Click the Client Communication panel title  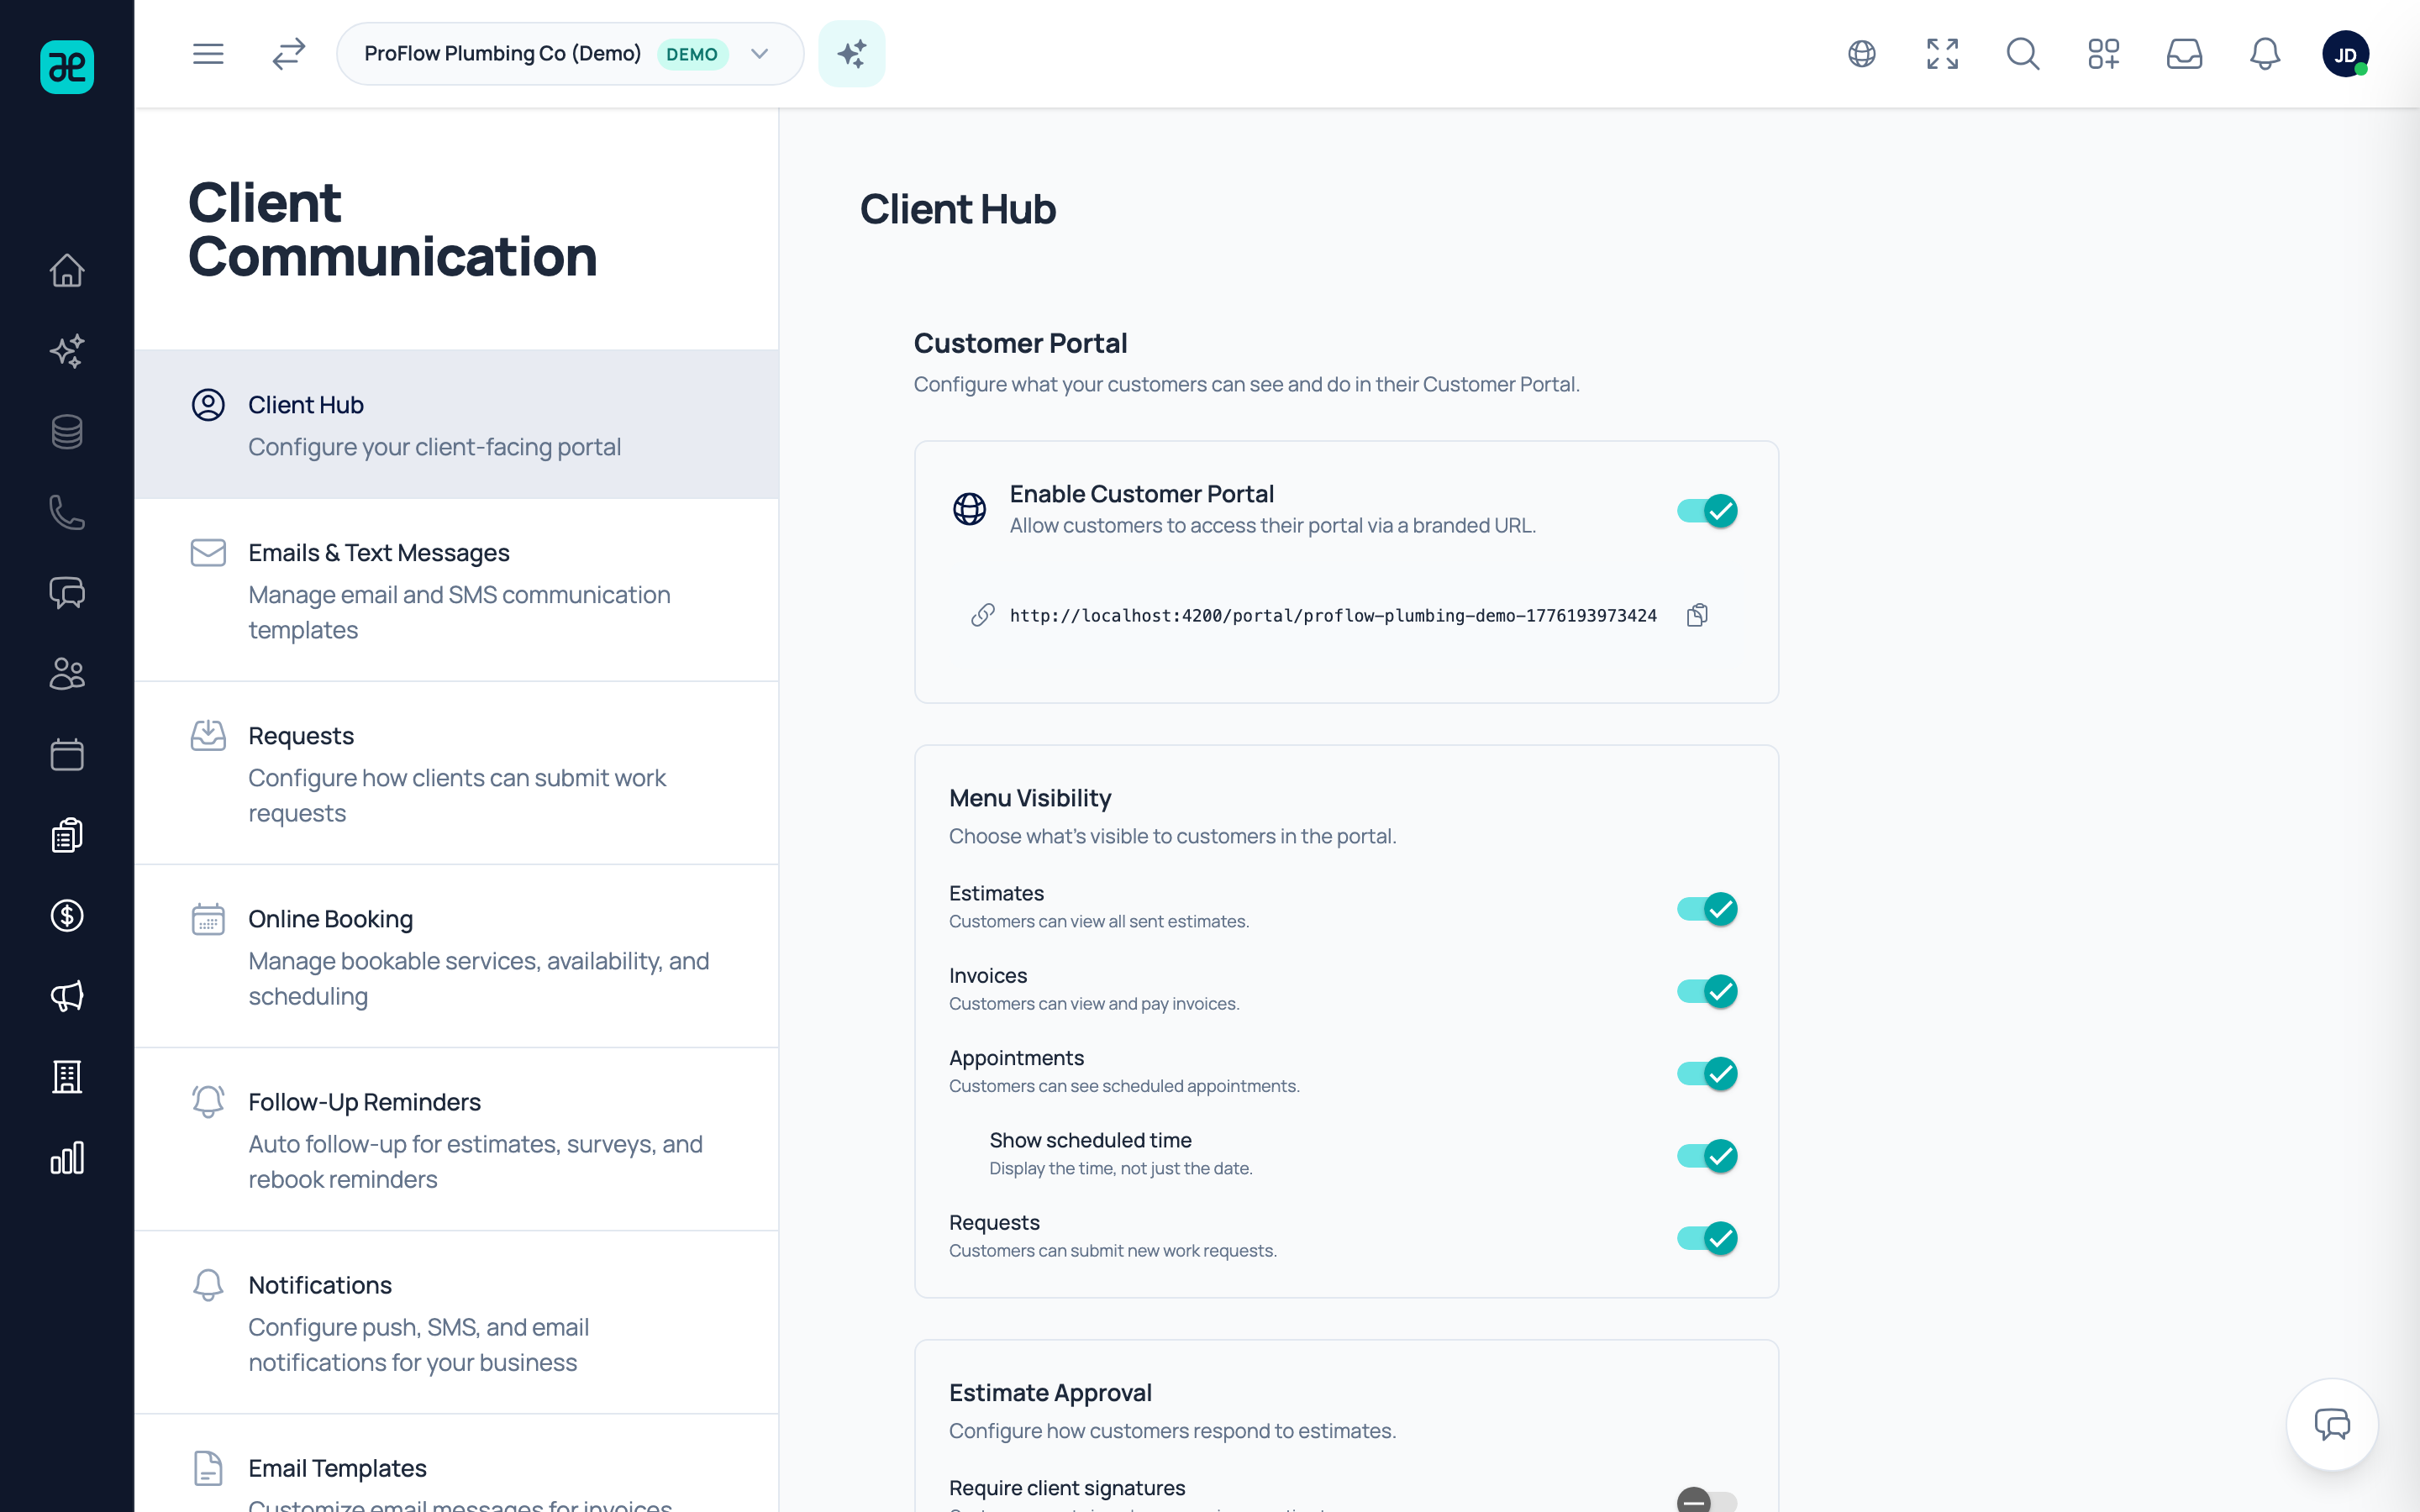(x=392, y=229)
